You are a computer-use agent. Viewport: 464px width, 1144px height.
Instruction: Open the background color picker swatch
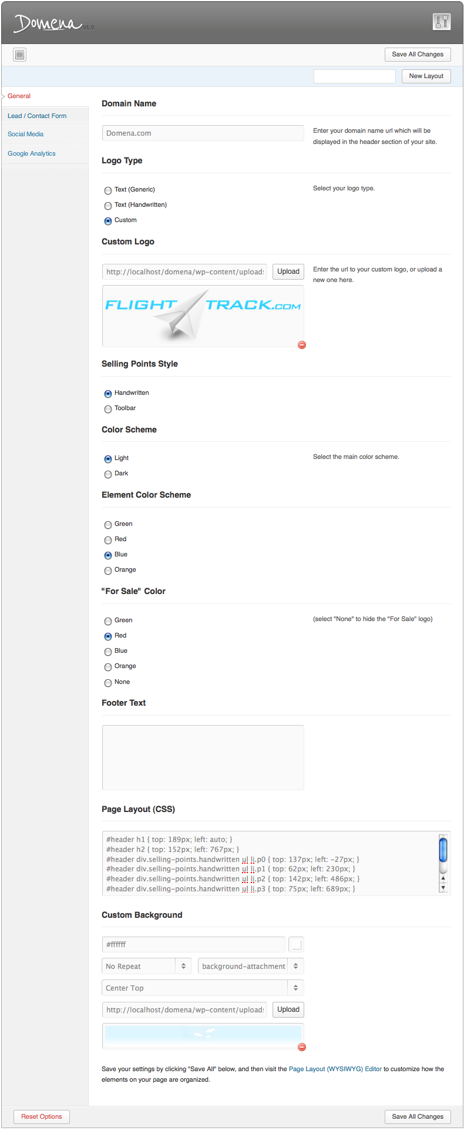pyautogui.click(x=297, y=944)
